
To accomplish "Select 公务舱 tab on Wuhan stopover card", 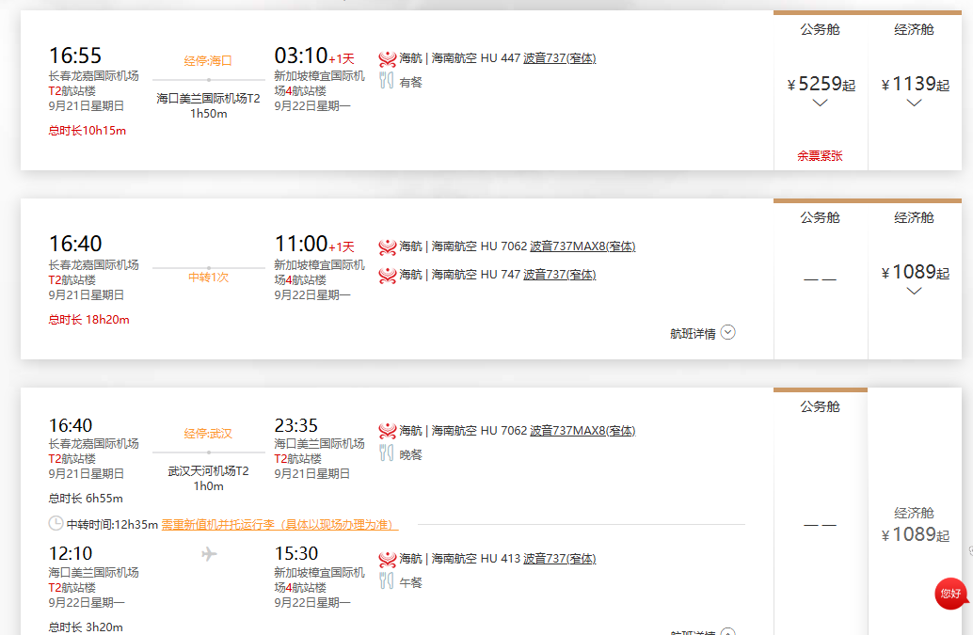I will point(820,406).
